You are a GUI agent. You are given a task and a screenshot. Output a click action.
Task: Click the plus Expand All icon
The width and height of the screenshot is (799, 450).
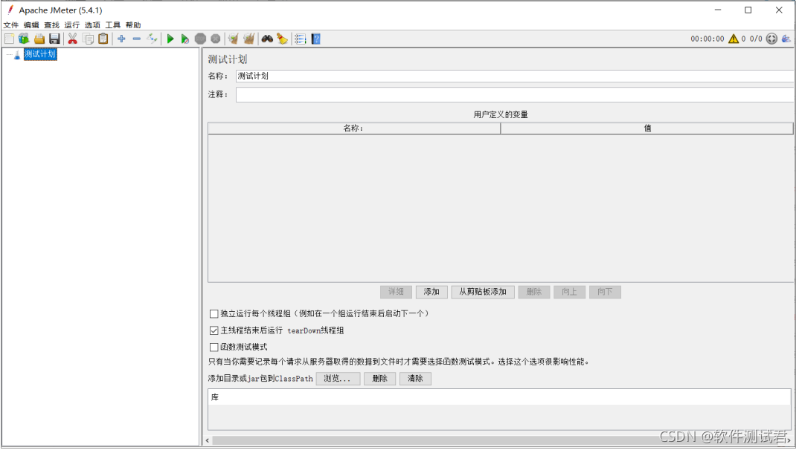[x=121, y=39]
